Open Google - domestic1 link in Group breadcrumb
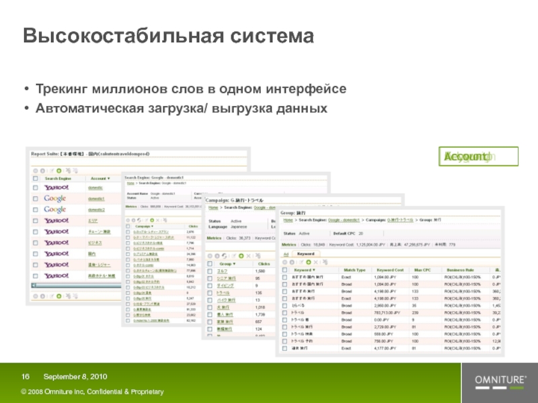538x403 pixels. coord(344,220)
